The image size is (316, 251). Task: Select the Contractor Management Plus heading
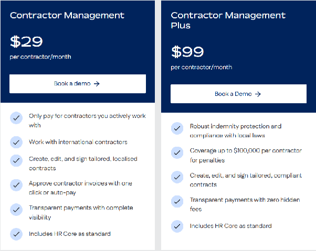point(228,20)
